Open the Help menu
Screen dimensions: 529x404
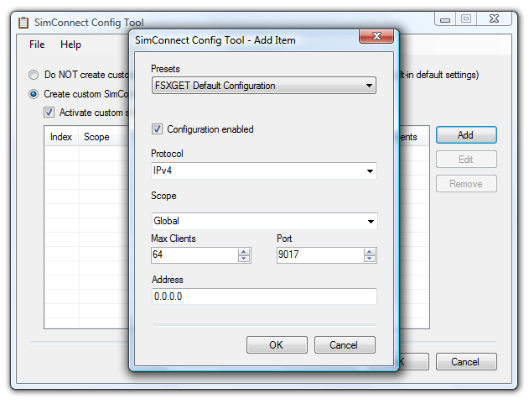click(70, 45)
